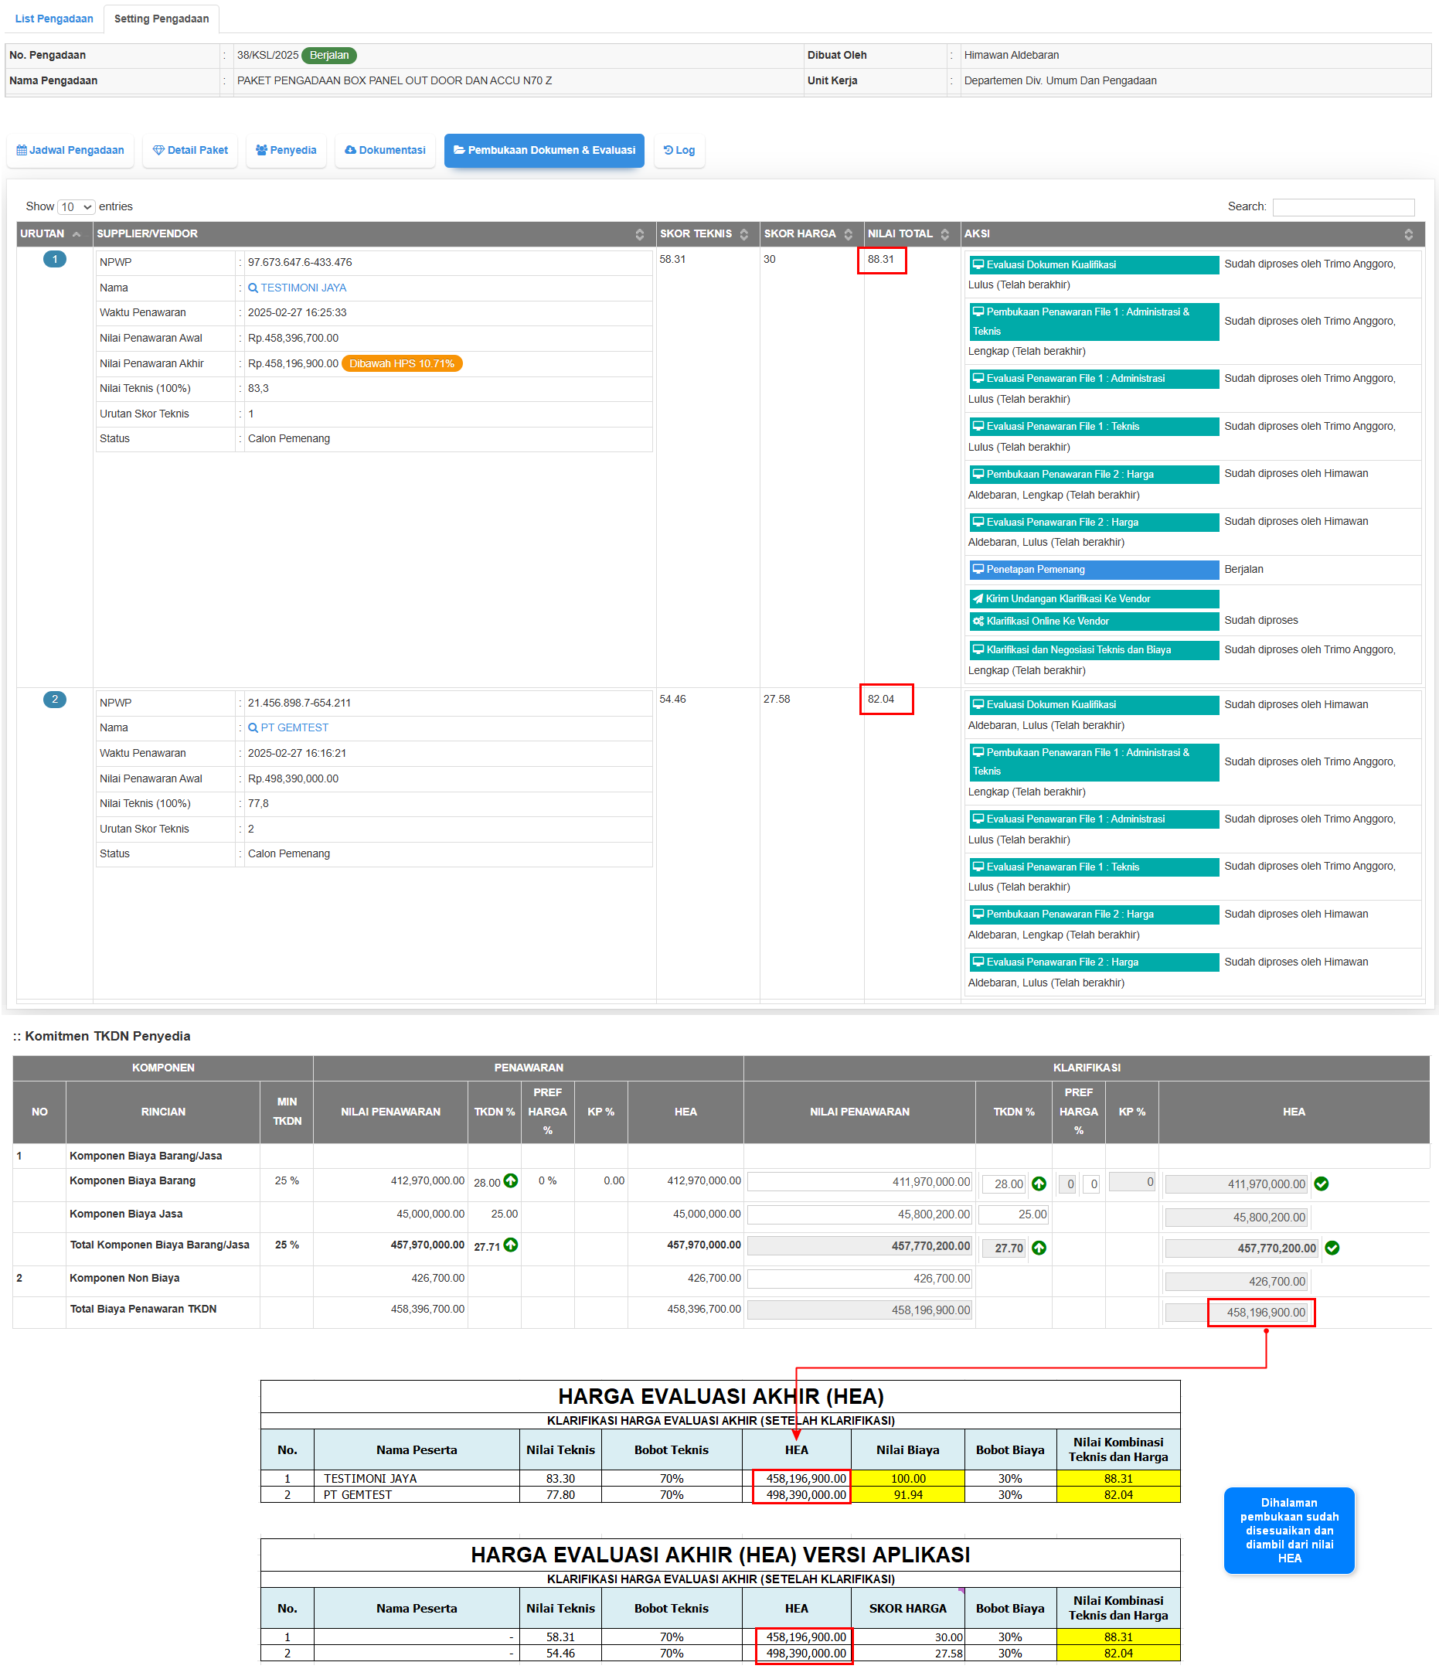Open the Show entries dropdown

[x=77, y=207]
